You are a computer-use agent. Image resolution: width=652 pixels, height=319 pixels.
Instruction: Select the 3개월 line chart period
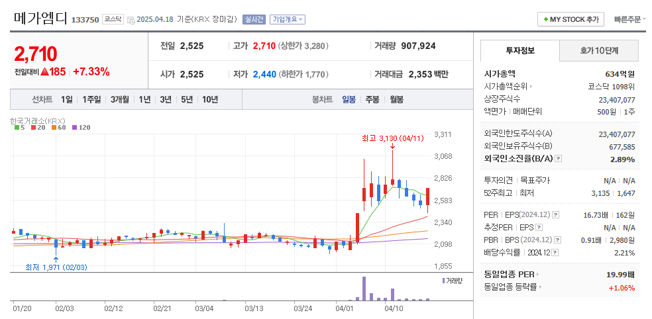point(120,100)
